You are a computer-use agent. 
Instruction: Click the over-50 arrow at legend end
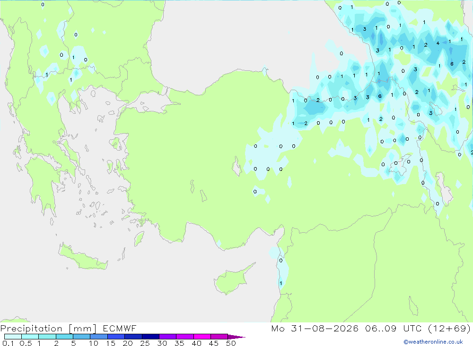tap(237, 337)
